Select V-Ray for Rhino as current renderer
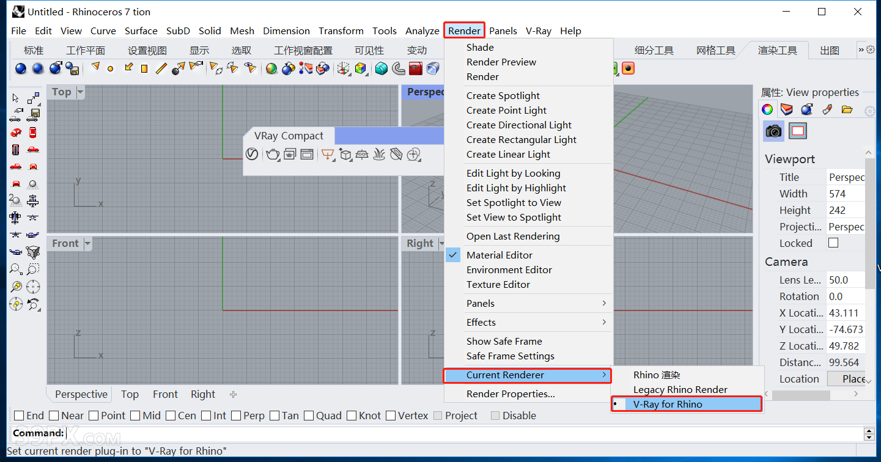This screenshot has width=881, height=462. tap(668, 404)
